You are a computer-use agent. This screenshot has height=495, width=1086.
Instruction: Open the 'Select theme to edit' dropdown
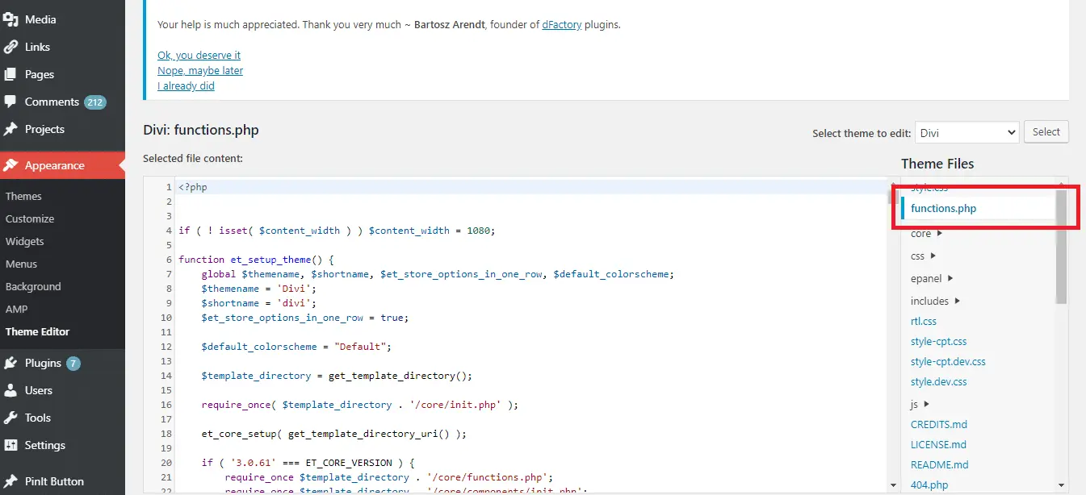coord(966,131)
